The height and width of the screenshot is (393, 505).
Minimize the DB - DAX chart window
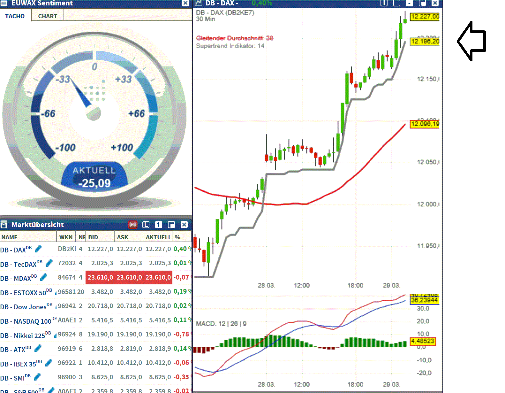pyautogui.click(x=410, y=3)
